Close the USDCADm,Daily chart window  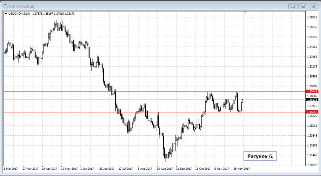pyautogui.click(x=313, y=6)
